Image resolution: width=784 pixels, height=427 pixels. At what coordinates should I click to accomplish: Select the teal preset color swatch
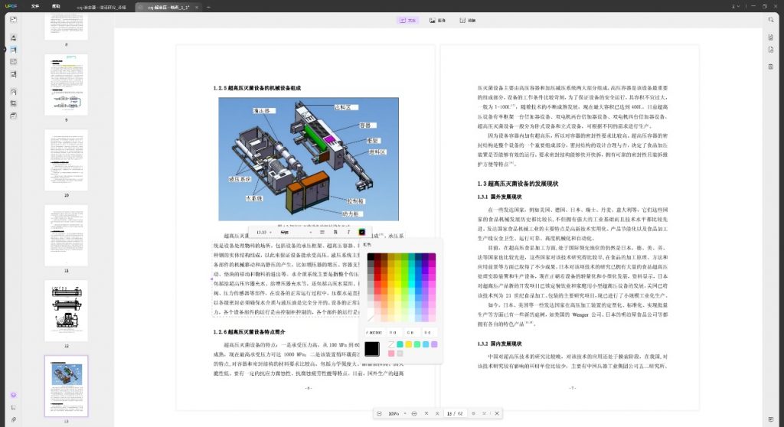[400, 344]
